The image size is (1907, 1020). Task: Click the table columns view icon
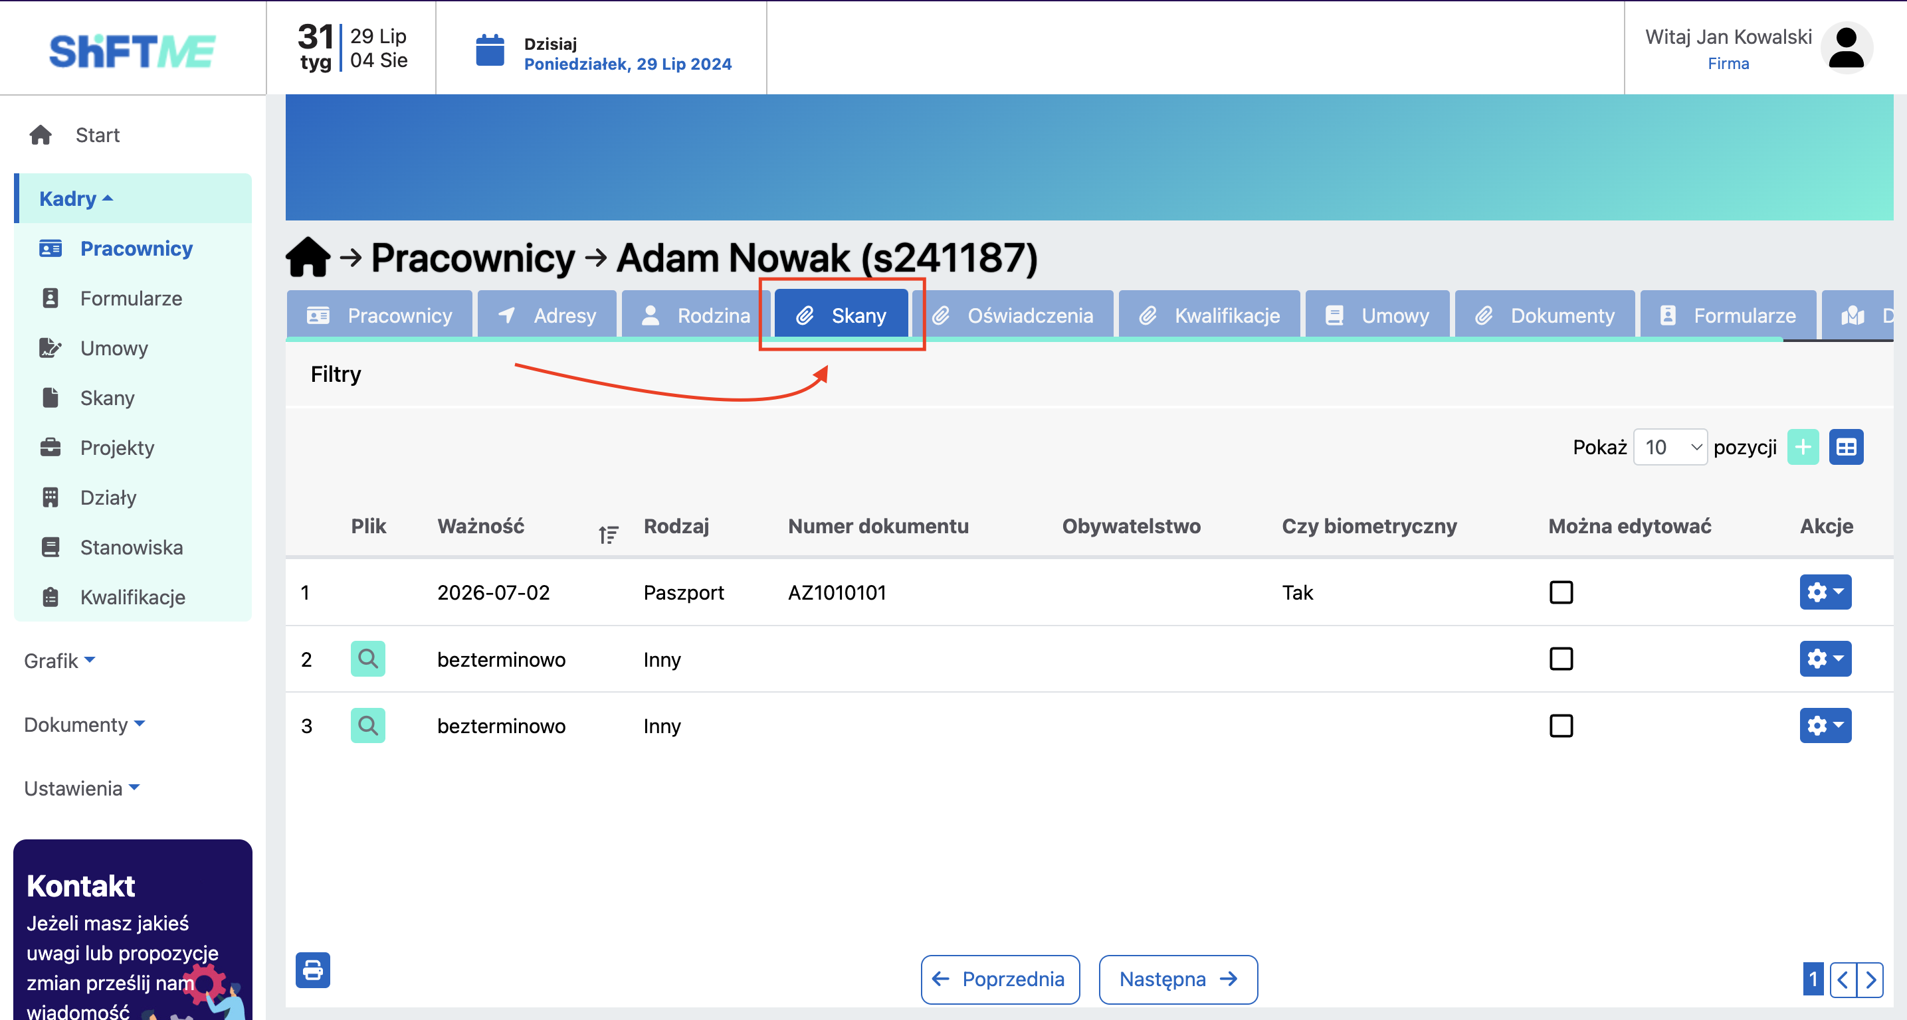[x=1847, y=447]
